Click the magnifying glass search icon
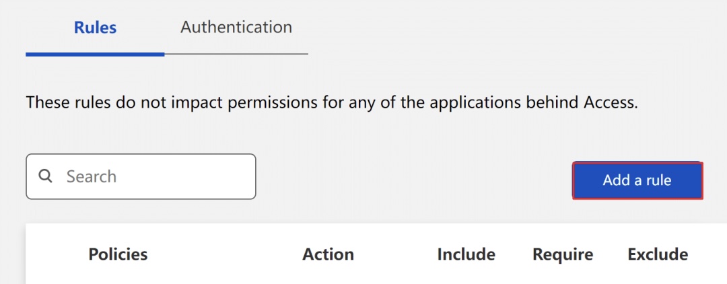727x284 pixels. point(45,176)
